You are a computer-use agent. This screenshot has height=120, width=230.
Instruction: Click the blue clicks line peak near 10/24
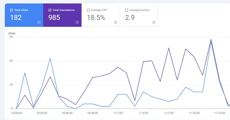tap(50, 58)
